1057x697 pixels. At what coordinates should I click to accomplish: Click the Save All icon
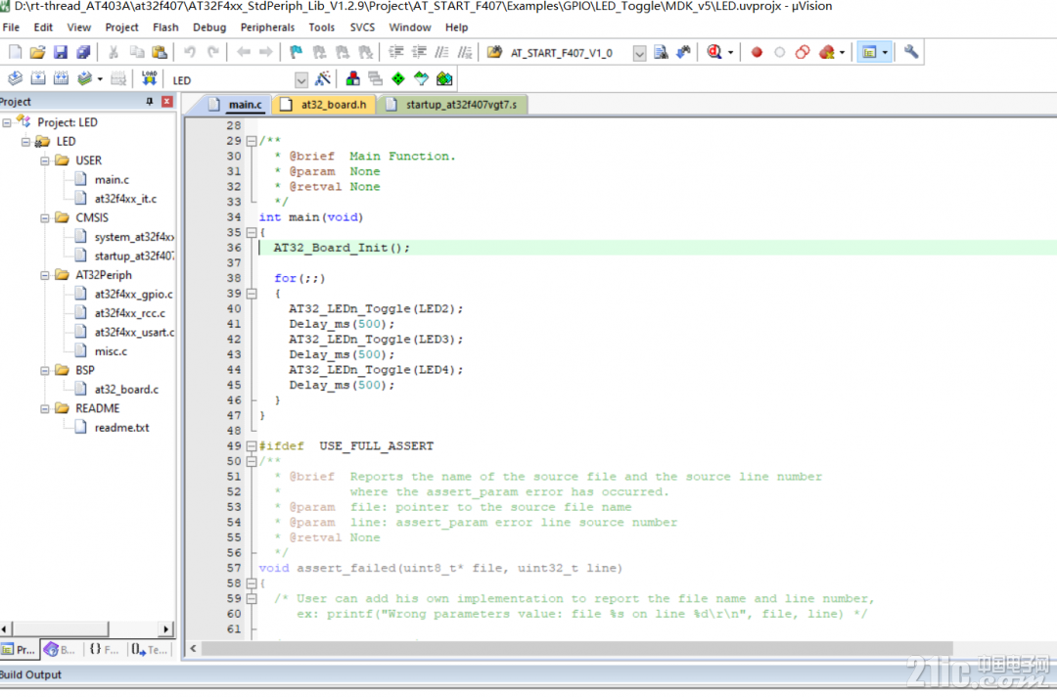coord(83,52)
